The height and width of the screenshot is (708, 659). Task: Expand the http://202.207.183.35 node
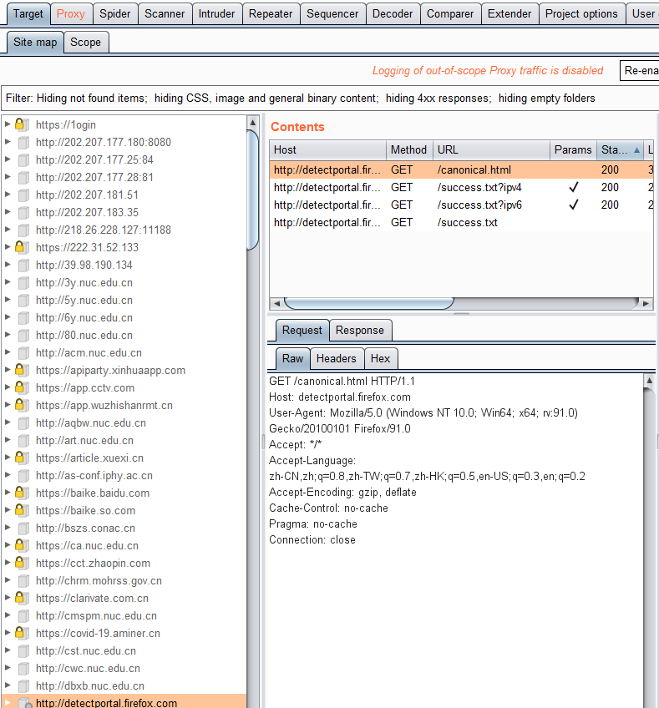pyautogui.click(x=8, y=212)
